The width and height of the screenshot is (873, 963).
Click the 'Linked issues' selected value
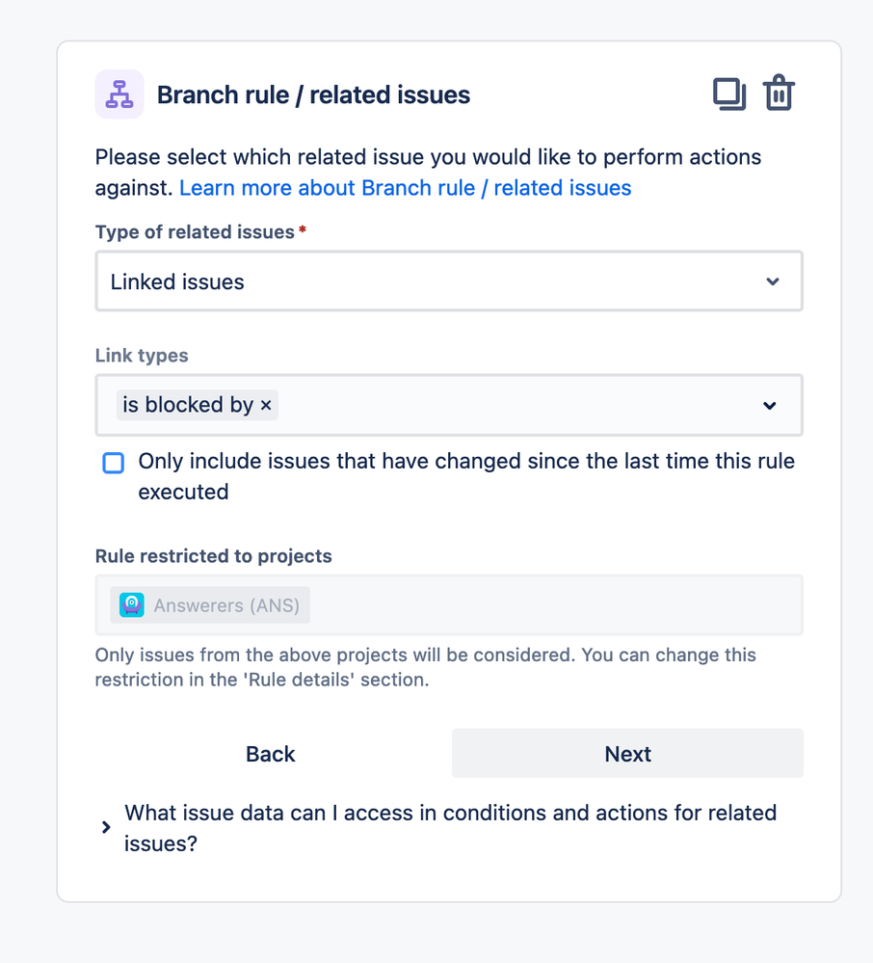[x=177, y=282]
